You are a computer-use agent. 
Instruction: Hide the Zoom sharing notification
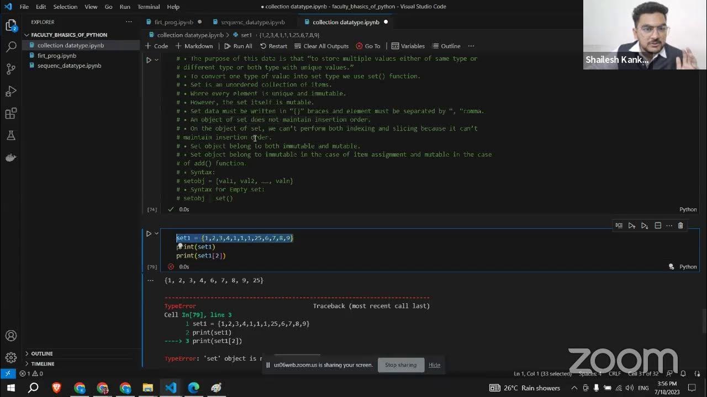pyautogui.click(x=434, y=364)
